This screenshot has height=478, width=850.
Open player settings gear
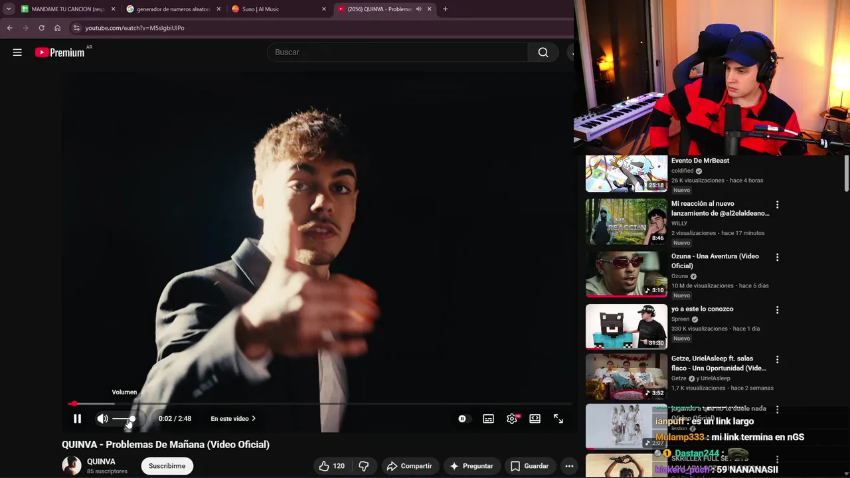click(x=512, y=419)
